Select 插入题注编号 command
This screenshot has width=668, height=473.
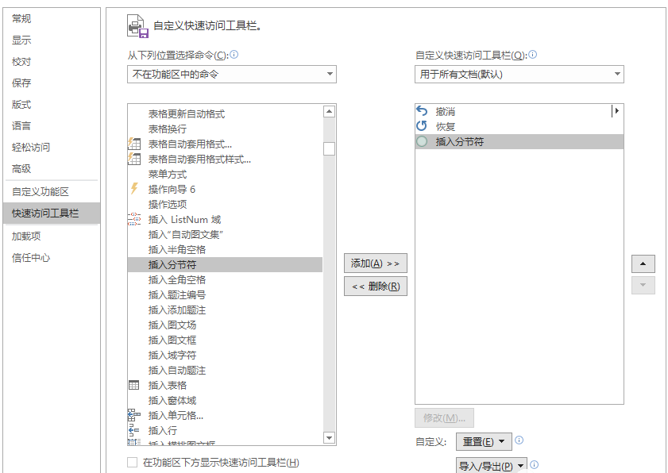click(x=225, y=294)
